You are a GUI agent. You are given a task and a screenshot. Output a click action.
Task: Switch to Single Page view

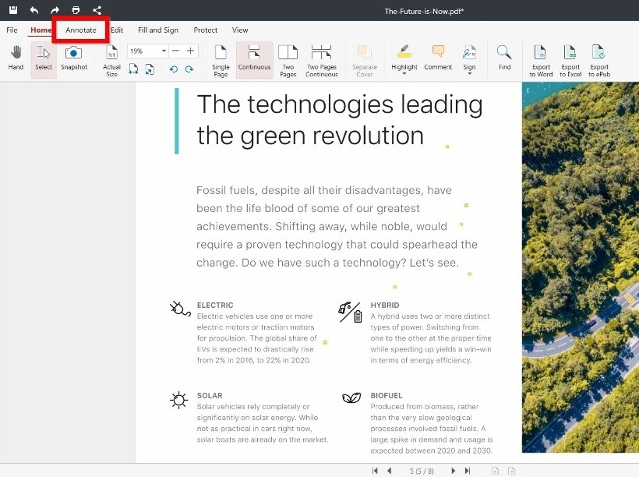pos(221,61)
